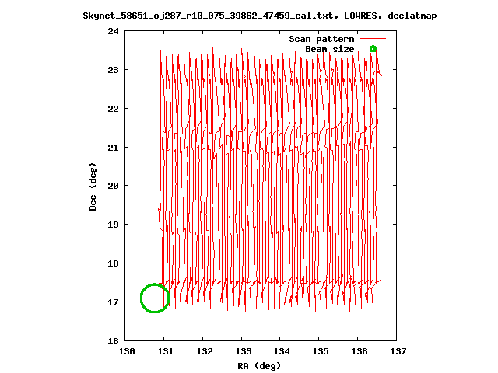
Task: Click the y-axis tick label 17
Action: [x=113, y=302]
